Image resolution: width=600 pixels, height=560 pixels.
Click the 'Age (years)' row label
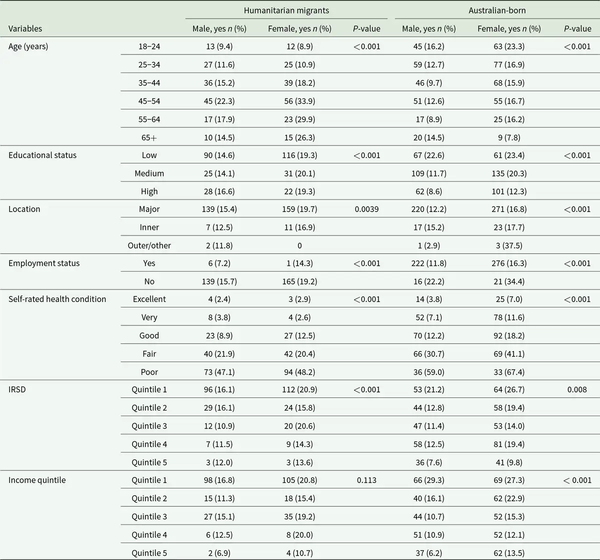click(28, 46)
